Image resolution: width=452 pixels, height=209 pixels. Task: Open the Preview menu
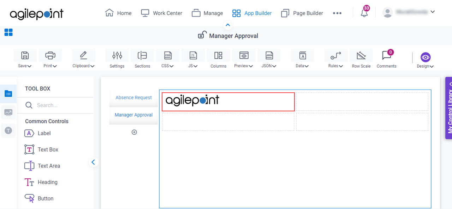(x=244, y=59)
